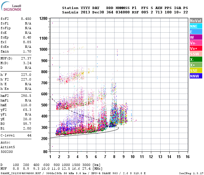Click the 3000 km distance entry
This screenshot has height=175, width=204.
[x=86, y=165]
